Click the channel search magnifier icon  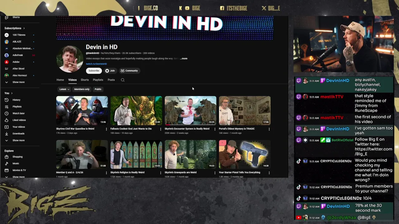tap(123, 80)
